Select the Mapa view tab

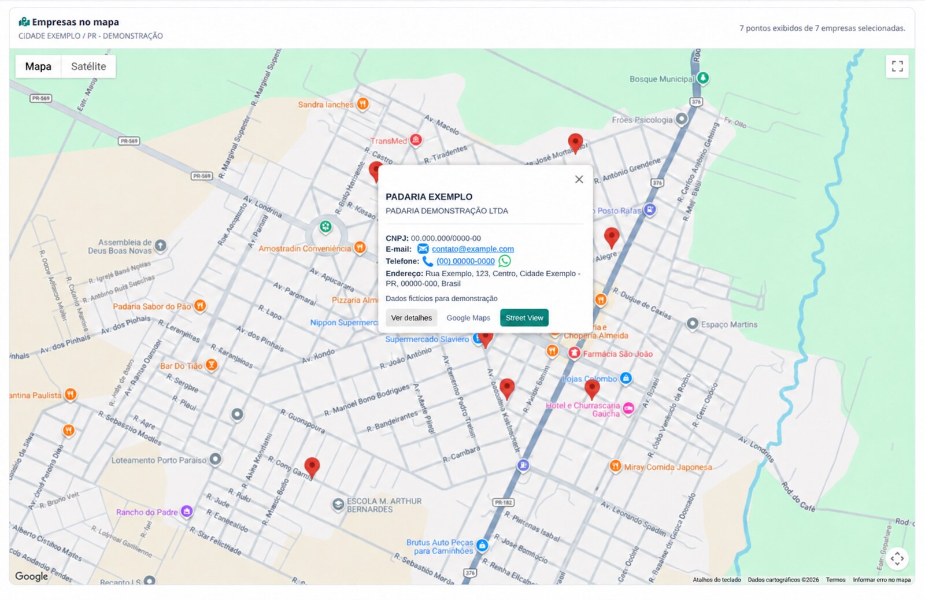pos(38,66)
